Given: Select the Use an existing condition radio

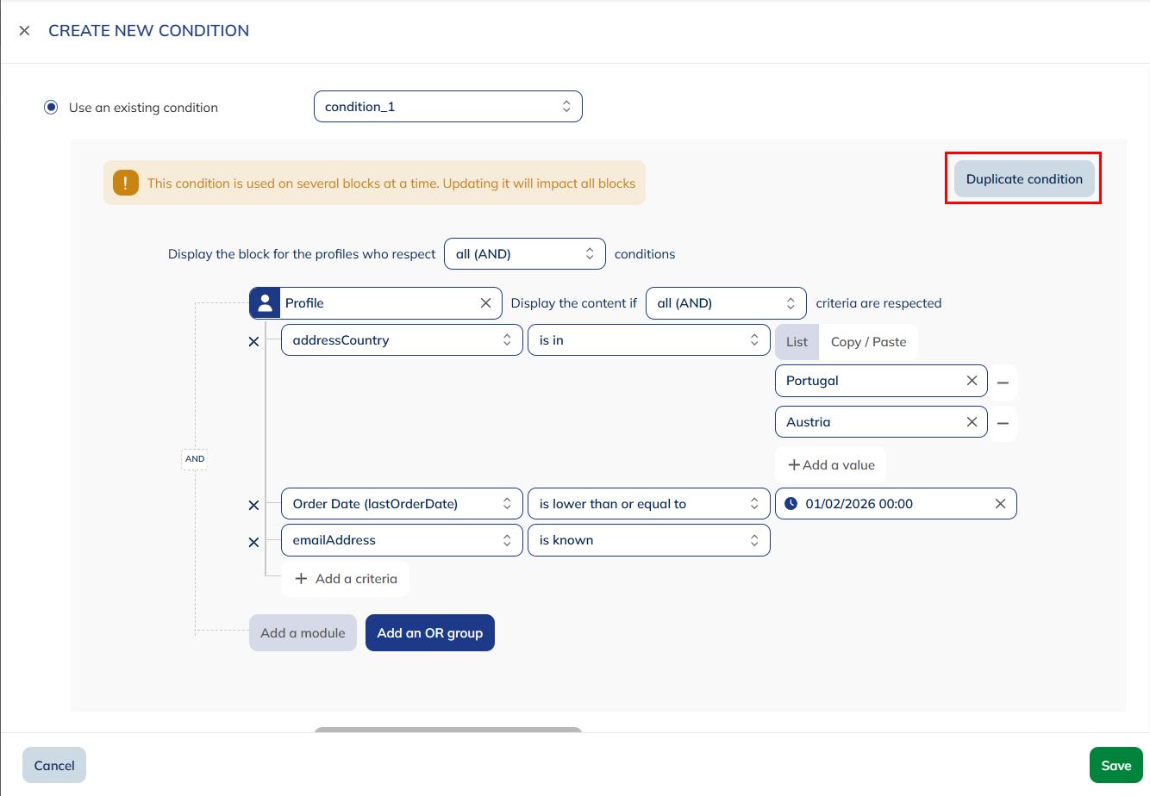Looking at the screenshot, I should coord(52,108).
